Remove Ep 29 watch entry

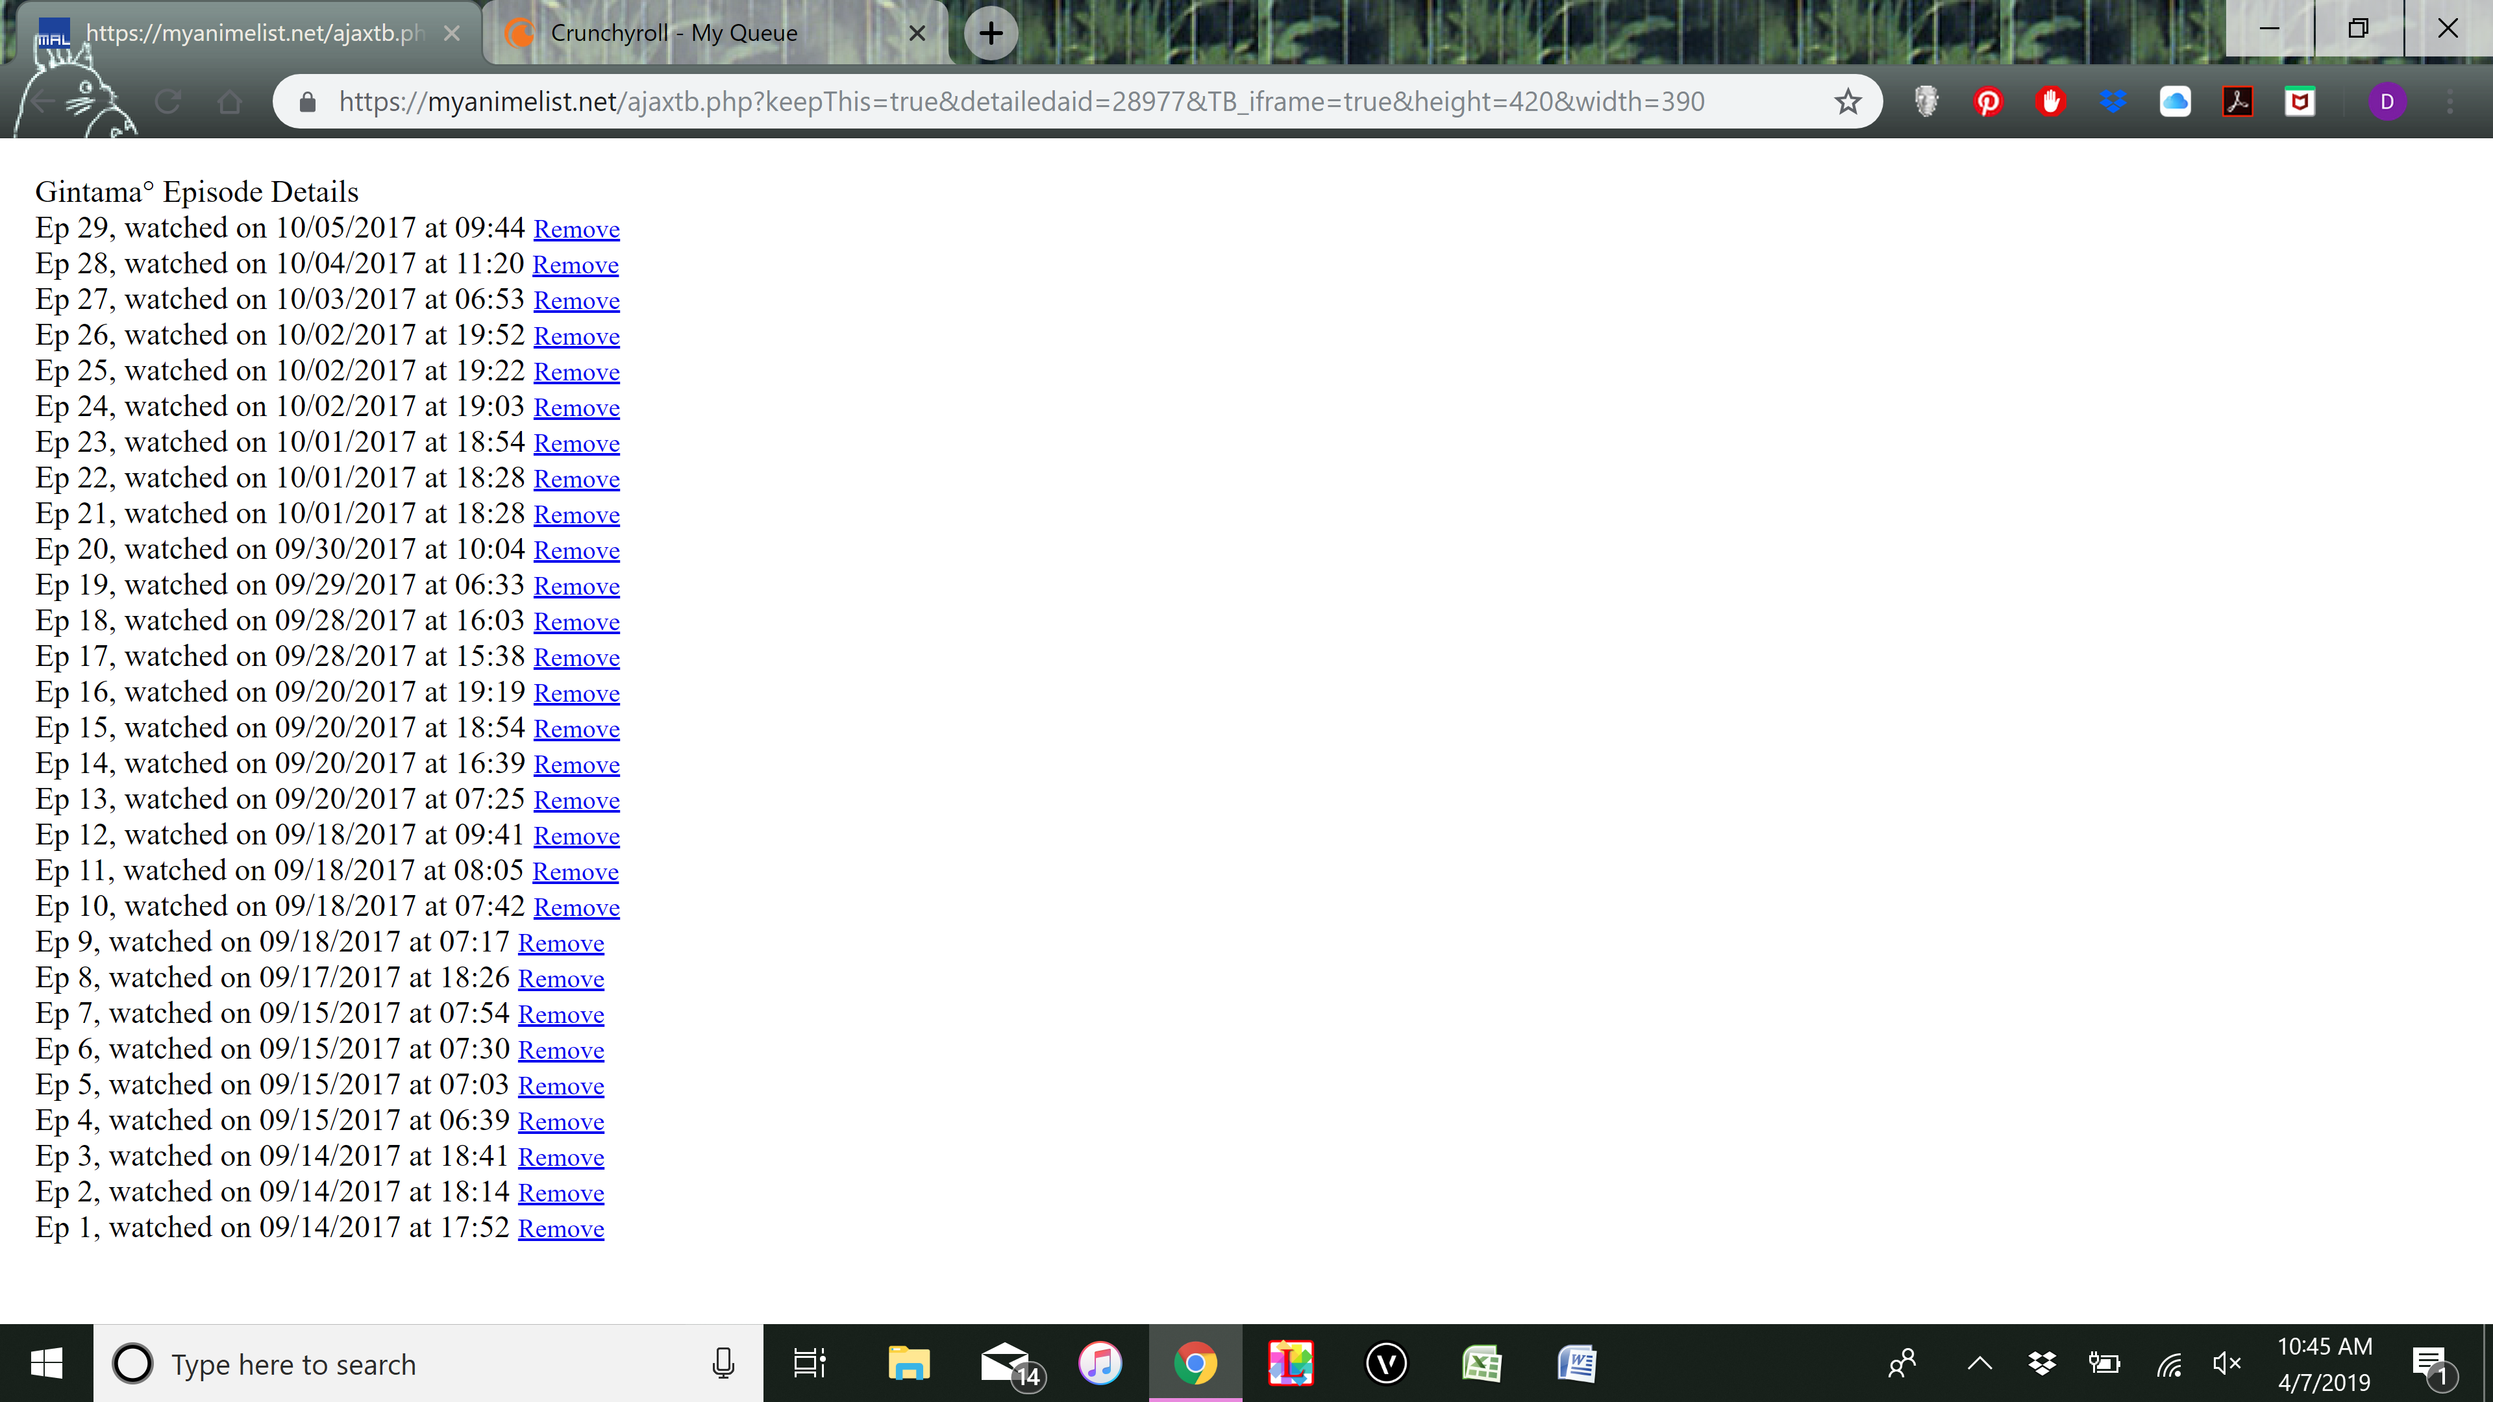point(576,230)
